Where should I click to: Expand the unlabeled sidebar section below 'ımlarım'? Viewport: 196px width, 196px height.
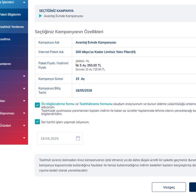click(x=24, y=76)
